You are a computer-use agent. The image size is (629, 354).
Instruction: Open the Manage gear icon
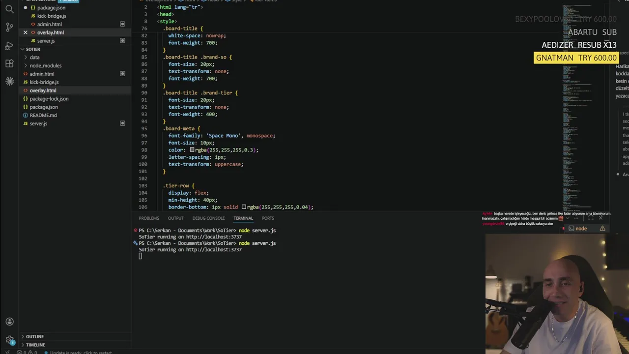[9, 340]
